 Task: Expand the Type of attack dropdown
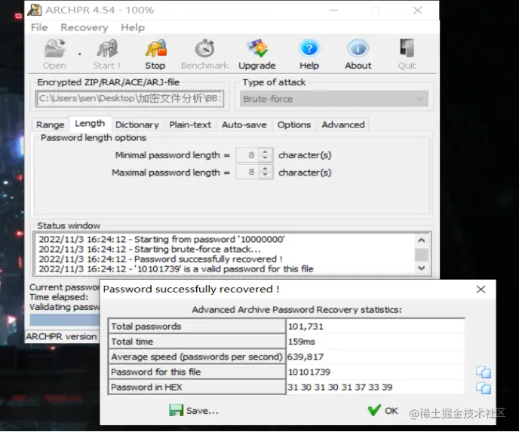click(x=334, y=99)
